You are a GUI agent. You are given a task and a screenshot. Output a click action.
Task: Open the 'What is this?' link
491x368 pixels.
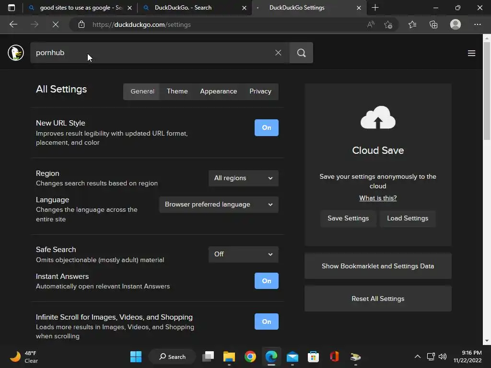[378, 198]
